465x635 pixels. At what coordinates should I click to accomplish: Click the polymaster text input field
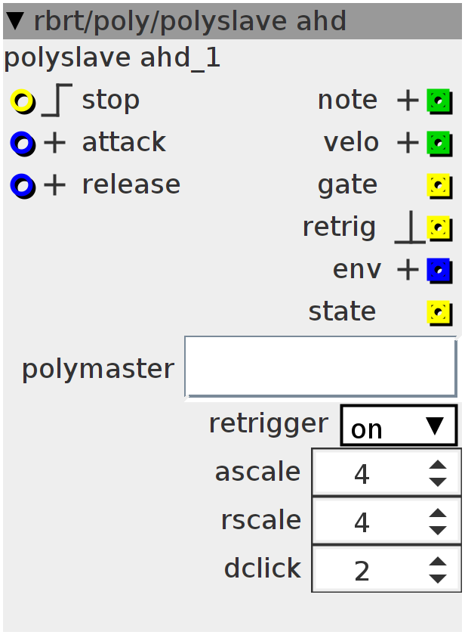(321, 367)
